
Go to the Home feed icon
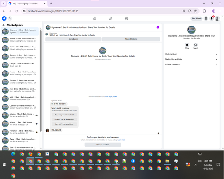coord(95,18)
